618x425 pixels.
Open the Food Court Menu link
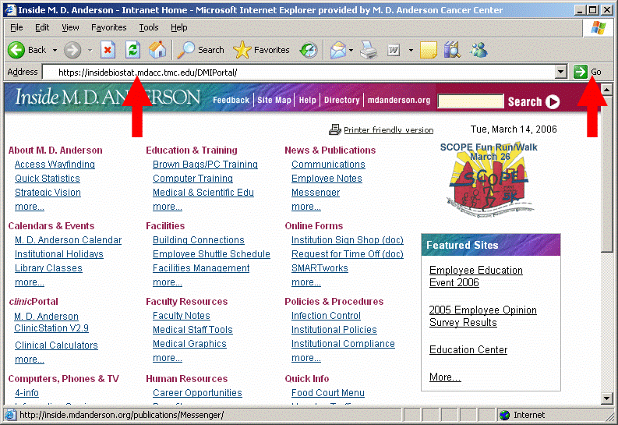[328, 393]
